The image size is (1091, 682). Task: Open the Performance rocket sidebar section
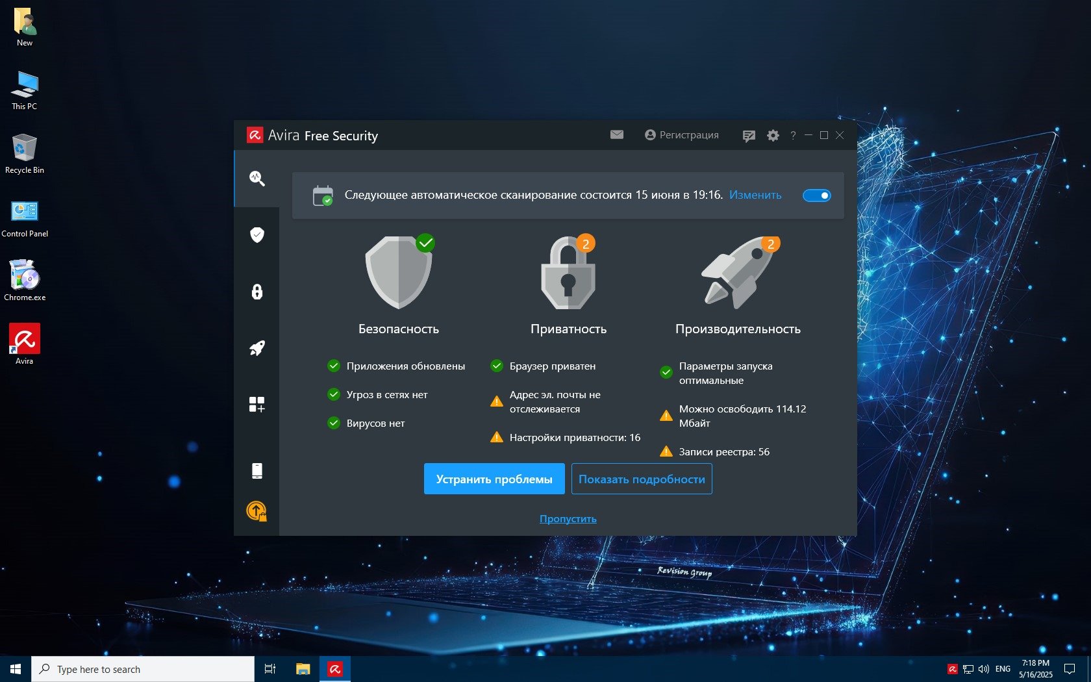257,348
